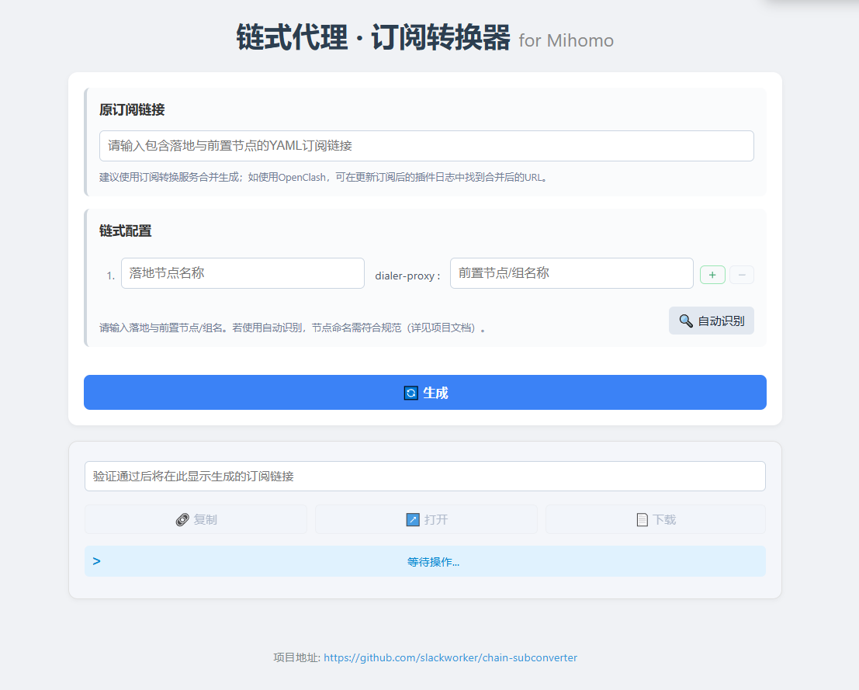Click the minus icon to remove a chain row
Image resolution: width=859 pixels, height=690 pixels.
click(742, 275)
